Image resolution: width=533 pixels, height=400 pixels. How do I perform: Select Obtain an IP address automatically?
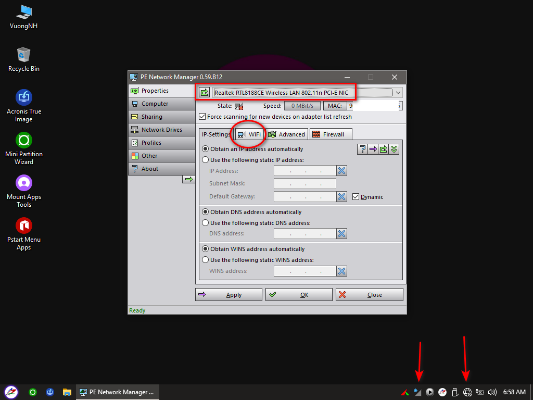(x=205, y=149)
